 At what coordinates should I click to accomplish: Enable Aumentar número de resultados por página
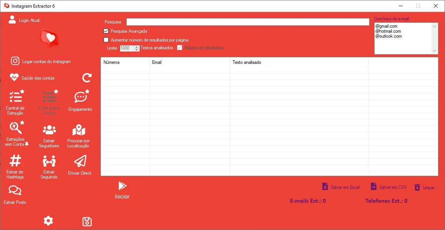[106, 40]
